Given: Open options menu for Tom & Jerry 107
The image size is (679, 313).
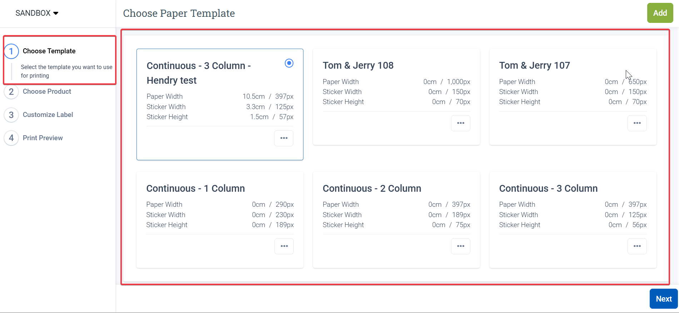Looking at the screenshot, I should (x=637, y=123).
